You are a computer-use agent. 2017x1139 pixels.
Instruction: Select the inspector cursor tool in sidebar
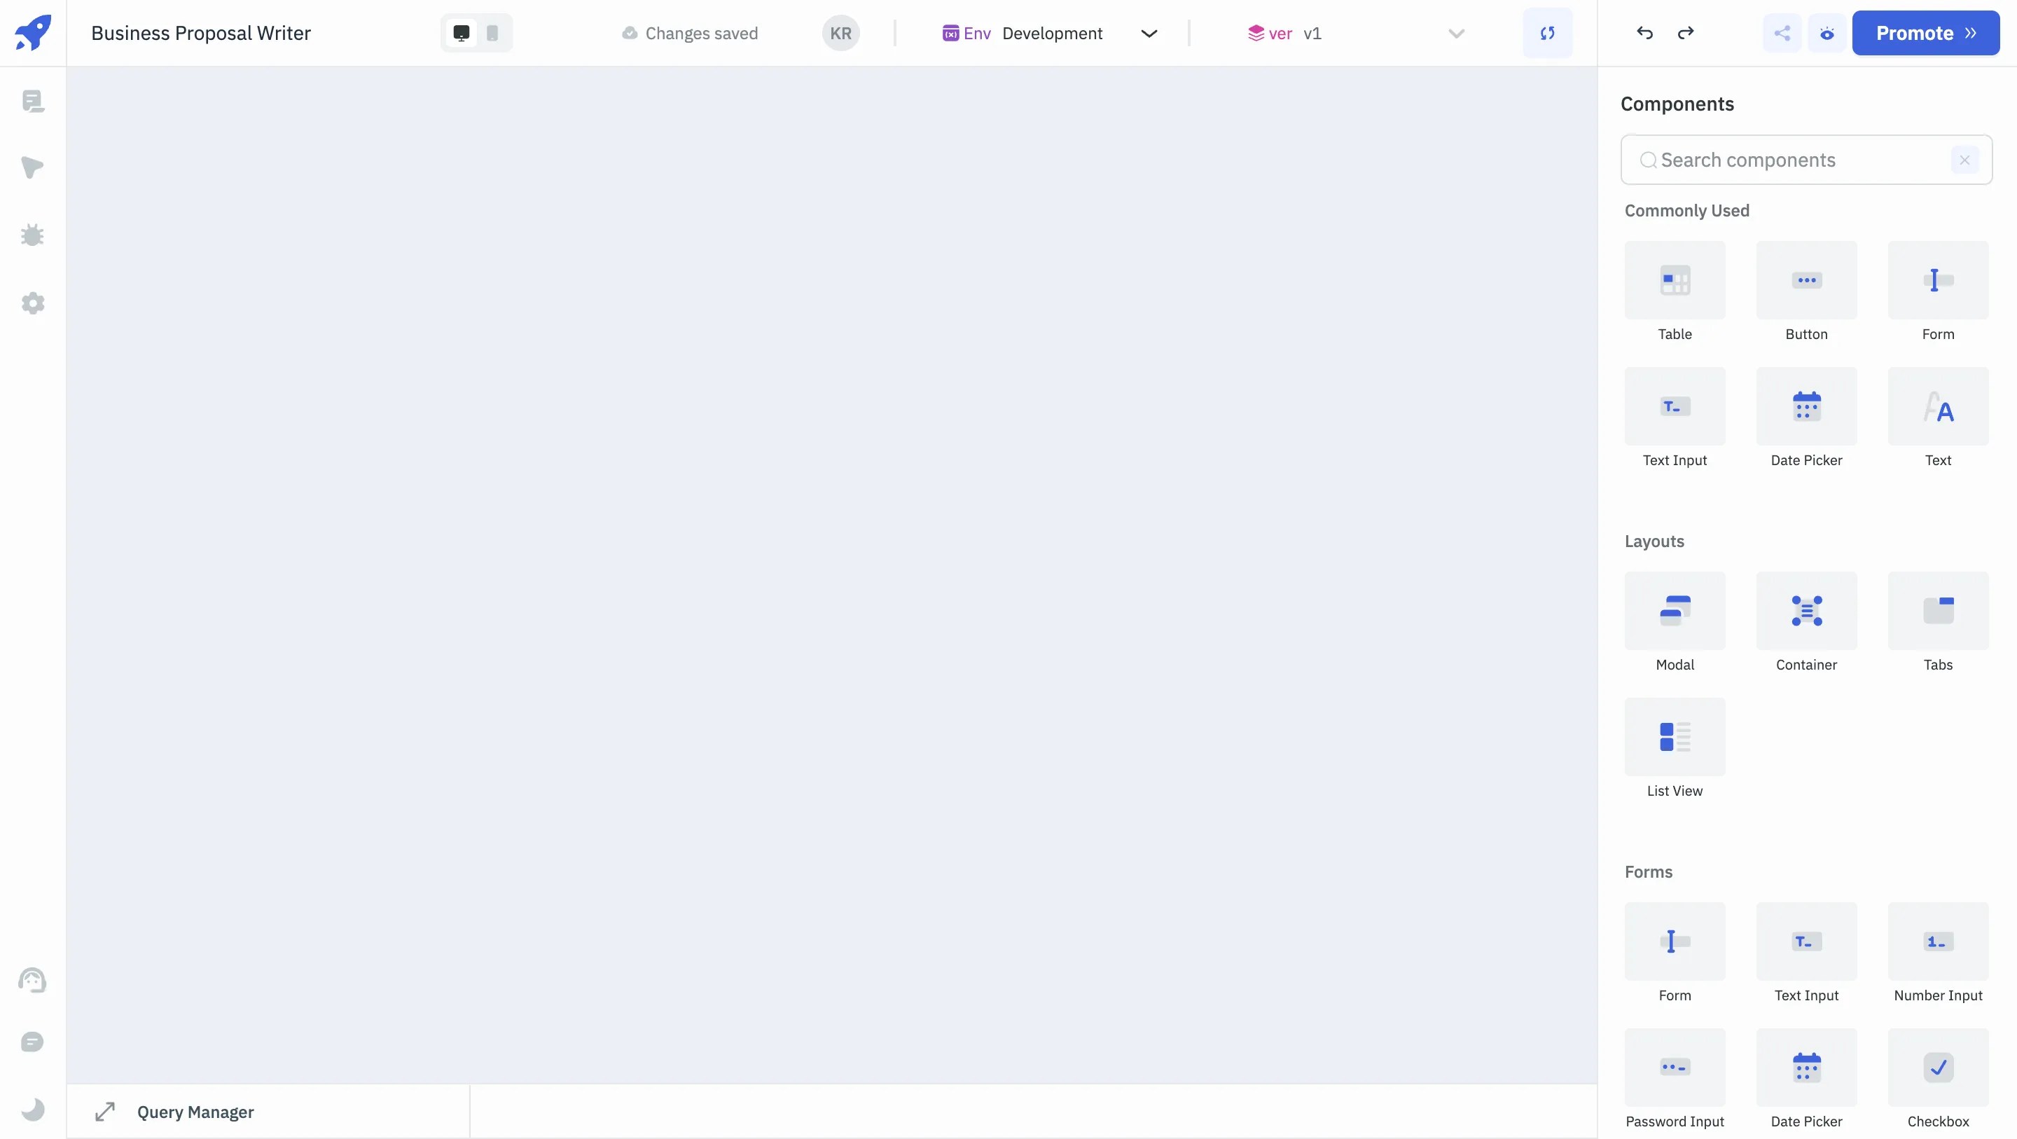coord(33,167)
